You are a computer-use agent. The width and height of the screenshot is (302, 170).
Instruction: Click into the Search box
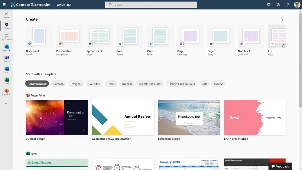[151, 5]
